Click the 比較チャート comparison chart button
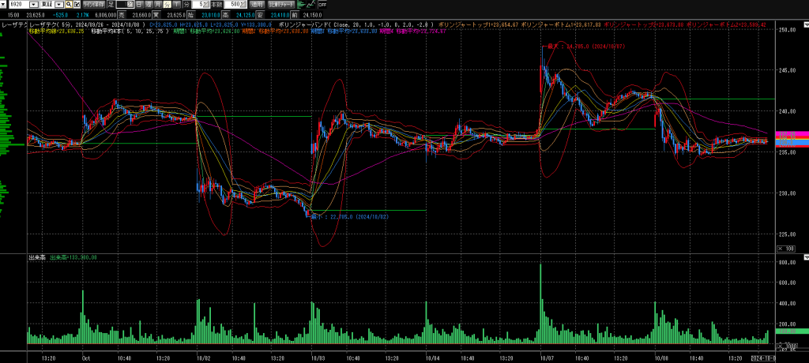The width and height of the screenshot is (809, 363). click(281, 4)
